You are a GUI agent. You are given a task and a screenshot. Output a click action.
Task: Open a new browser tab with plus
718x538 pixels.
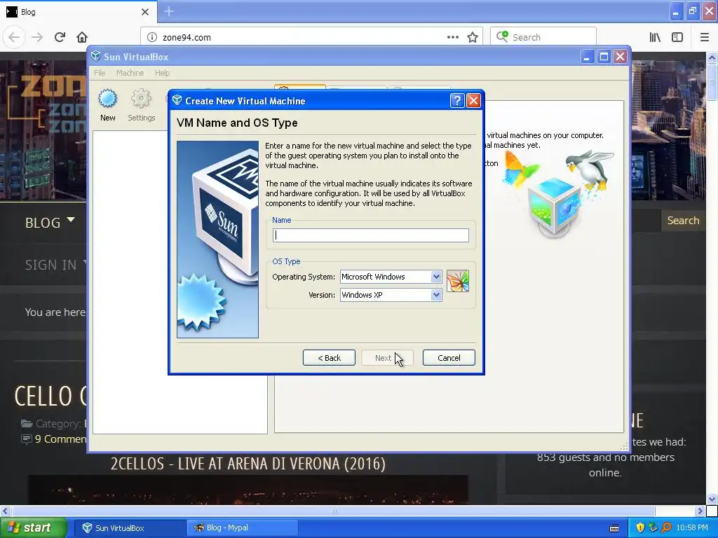(169, 11)
